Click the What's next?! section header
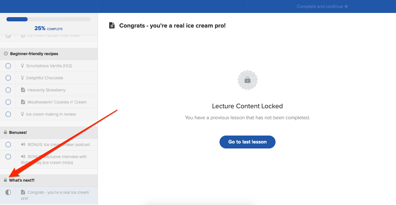This screenshot has height=205, width=396. pos(49,180)
